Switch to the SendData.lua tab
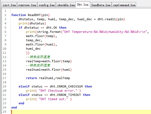This screenshot has height=114, width=151. (101, 5)
